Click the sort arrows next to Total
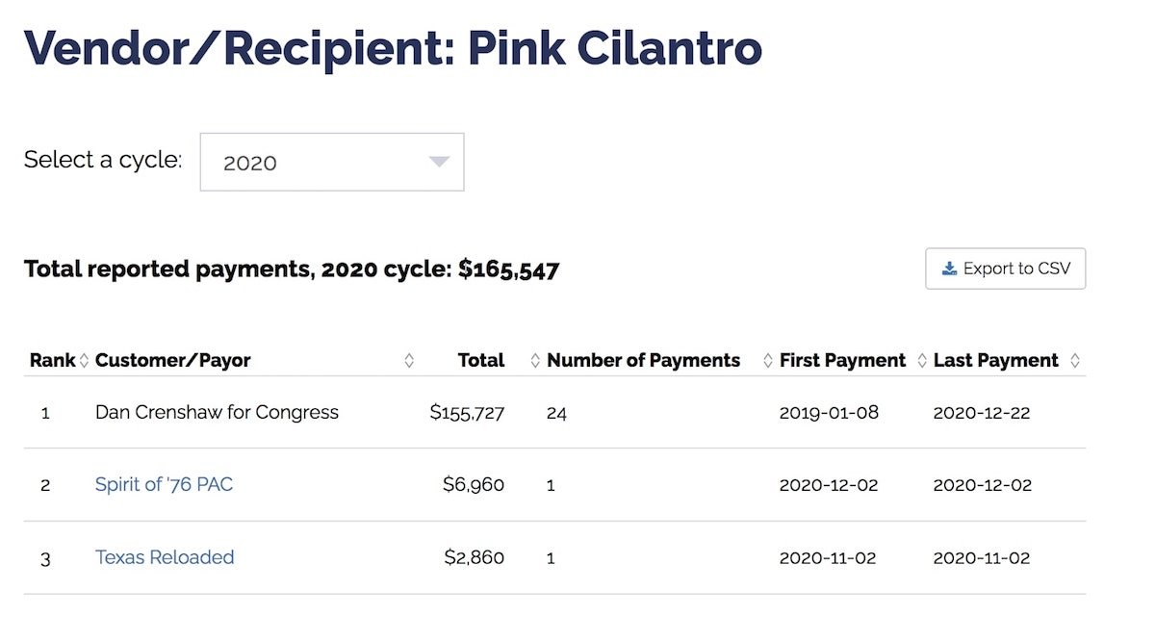The width and height of the screenshot is (1155, 641). [535, 361]
